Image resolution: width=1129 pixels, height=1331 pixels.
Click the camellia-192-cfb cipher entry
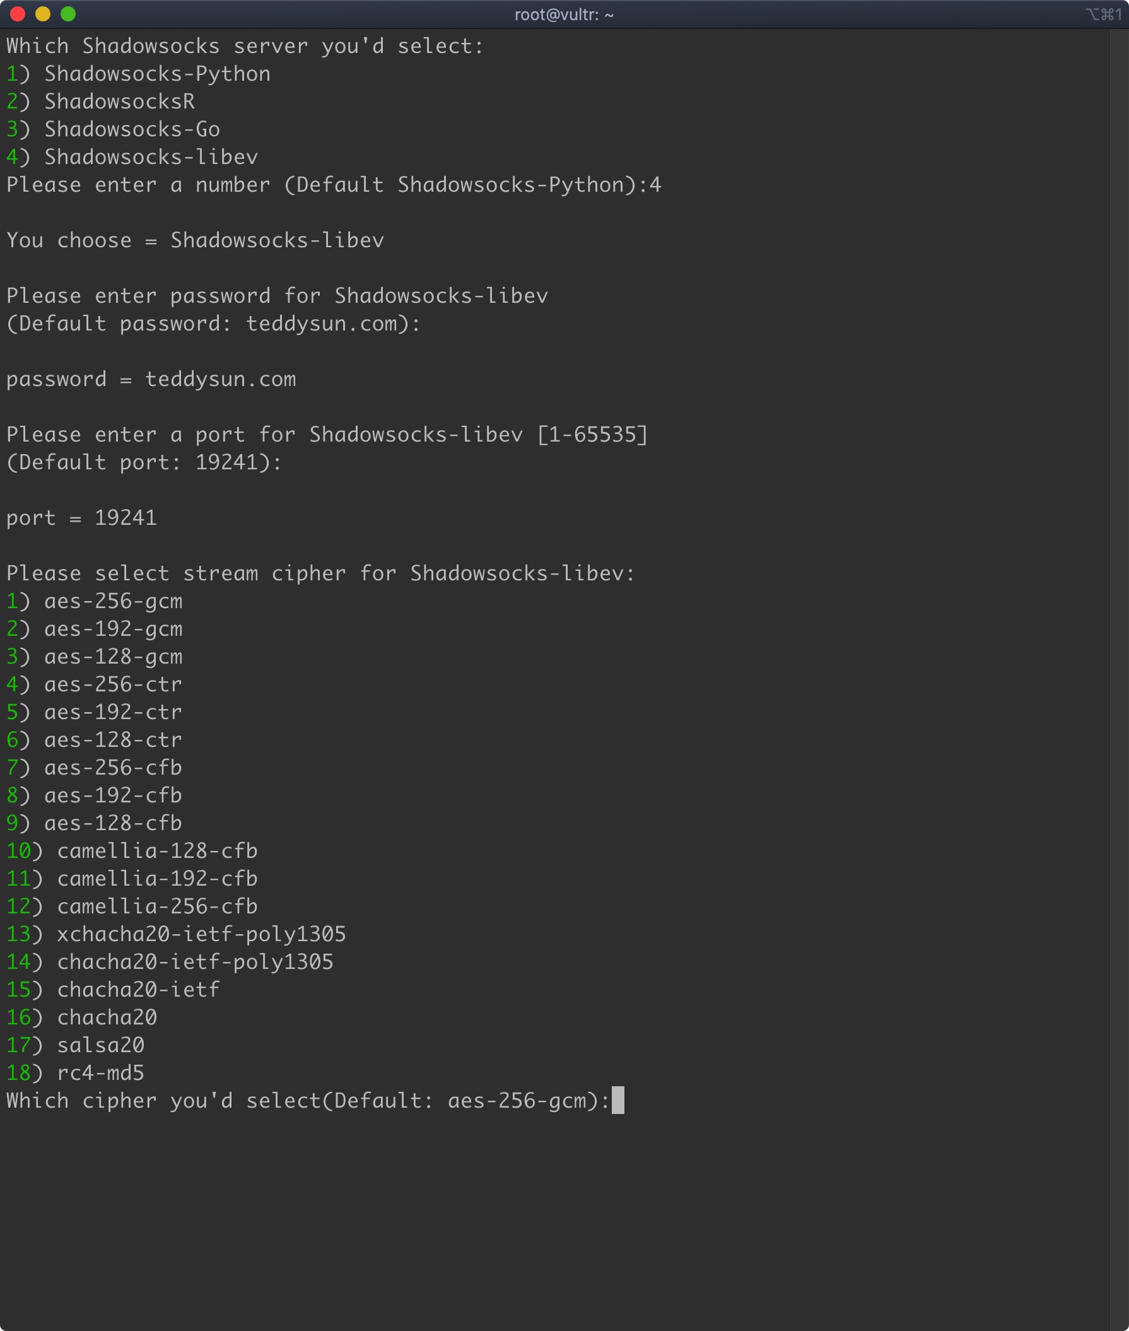pyautogui.click(x=157, y=878)
